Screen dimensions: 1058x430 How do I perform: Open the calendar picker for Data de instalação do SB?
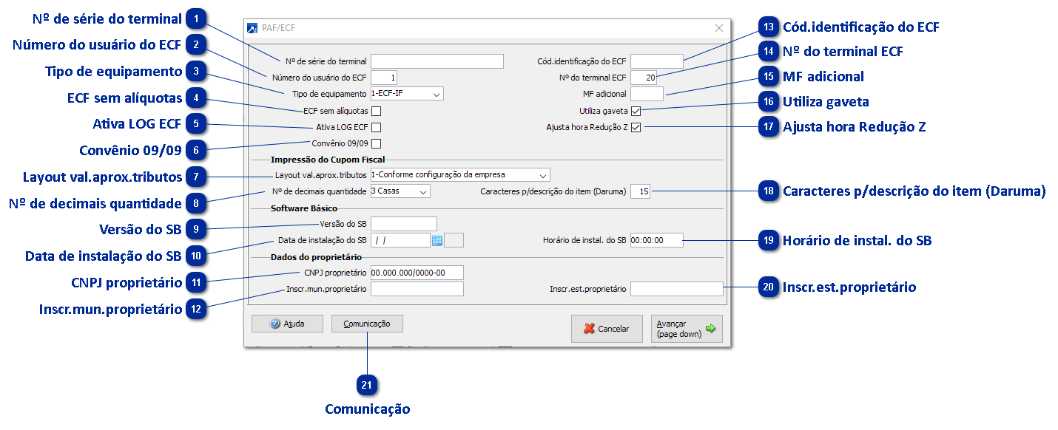[437, 239]
